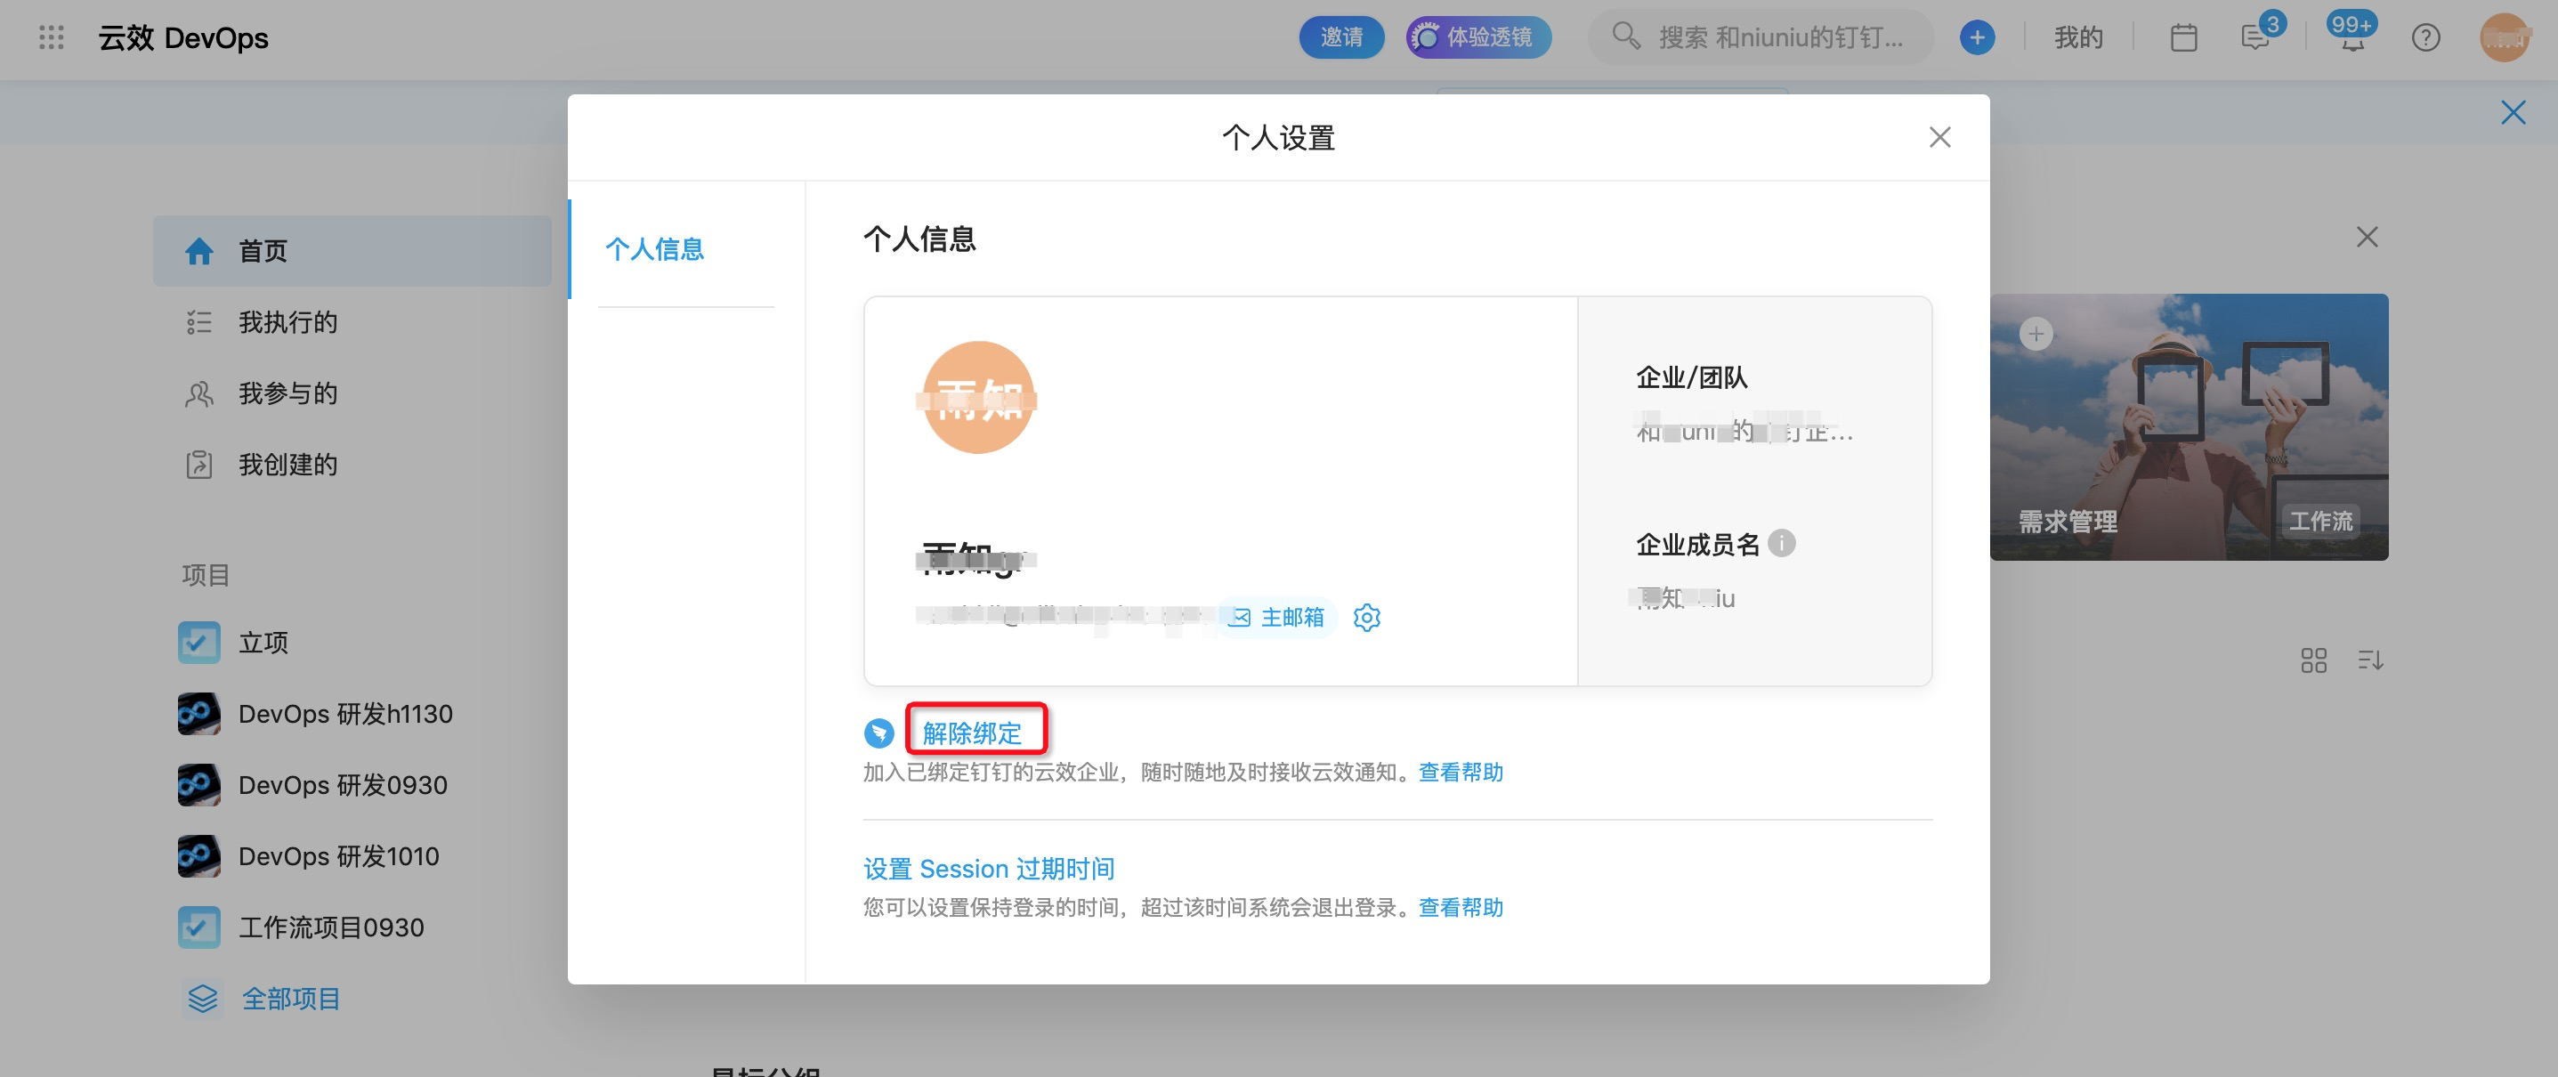Close the 个人设置 dialog
The height and width of the screenshot is (1077, 2558).
[1939, 137]
